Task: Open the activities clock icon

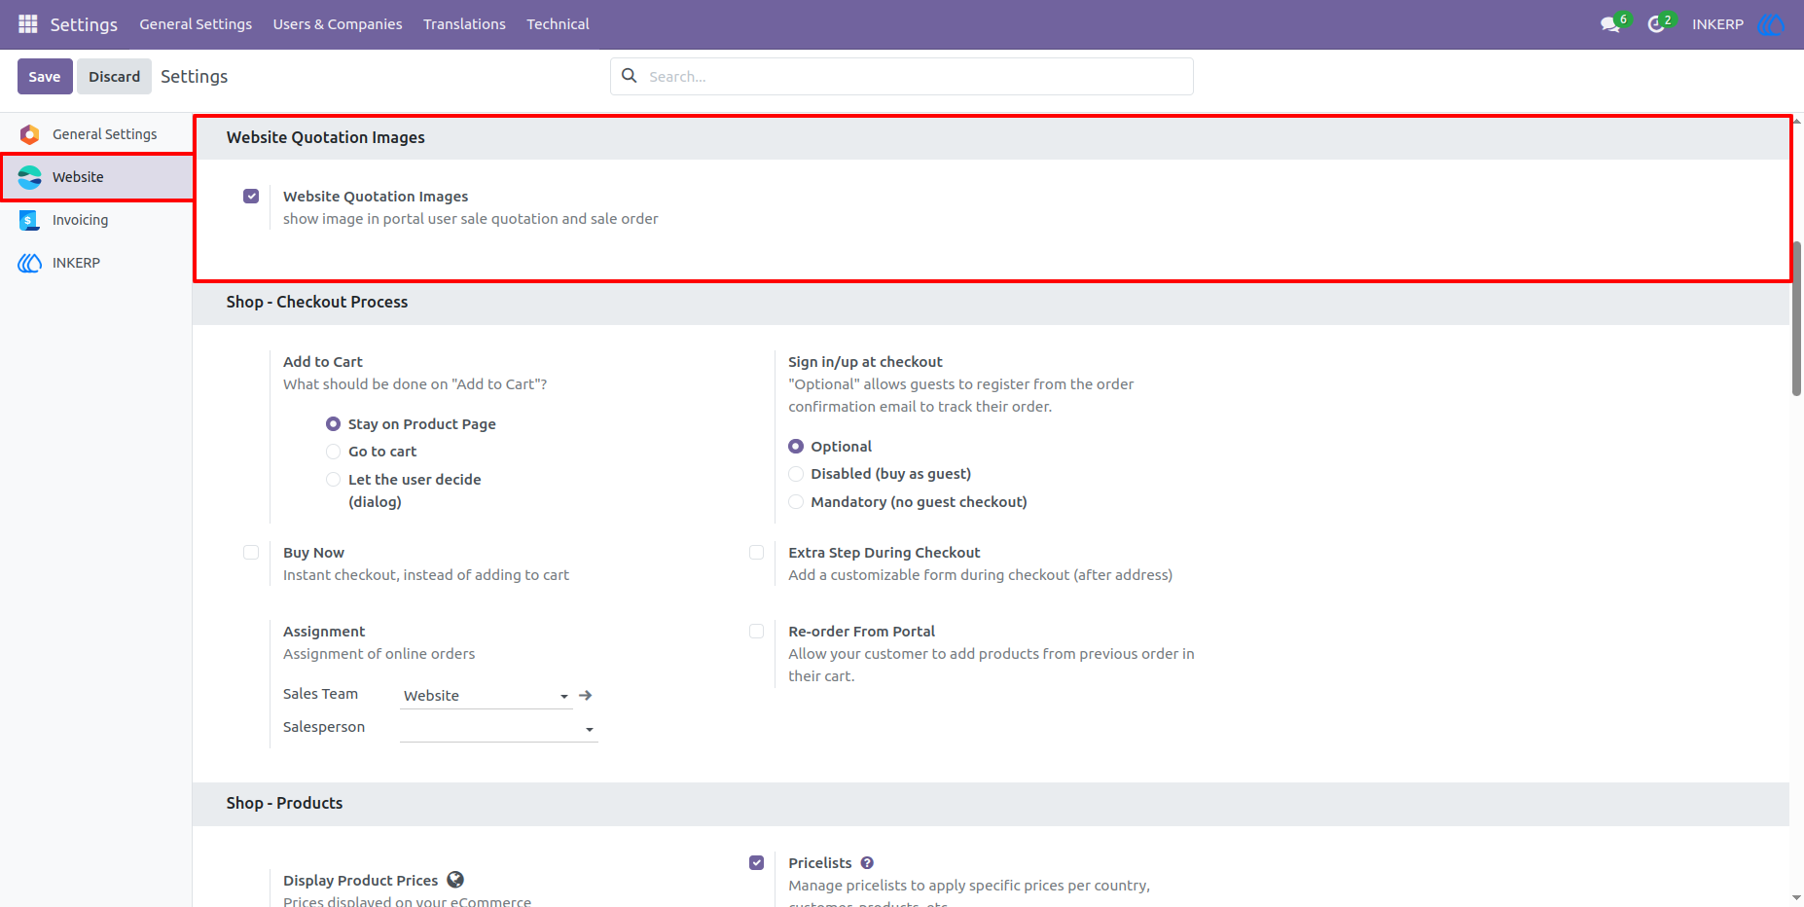Action: tap(1656, 24)
